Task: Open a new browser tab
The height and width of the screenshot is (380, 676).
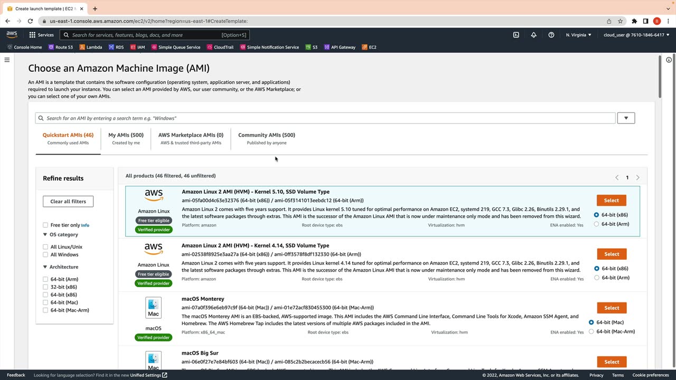Action: click(95, 8)
